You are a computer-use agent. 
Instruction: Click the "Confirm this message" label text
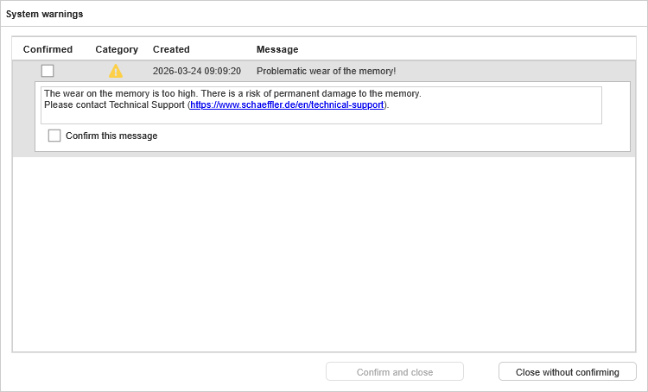coord(111,136)
